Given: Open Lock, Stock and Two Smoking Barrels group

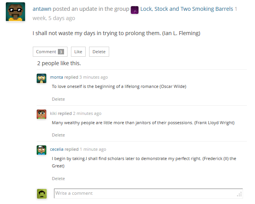Looking at the screenshot, I should pos(187,9).
